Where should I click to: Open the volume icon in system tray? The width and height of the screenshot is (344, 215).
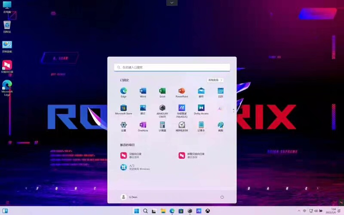(316, 211)
